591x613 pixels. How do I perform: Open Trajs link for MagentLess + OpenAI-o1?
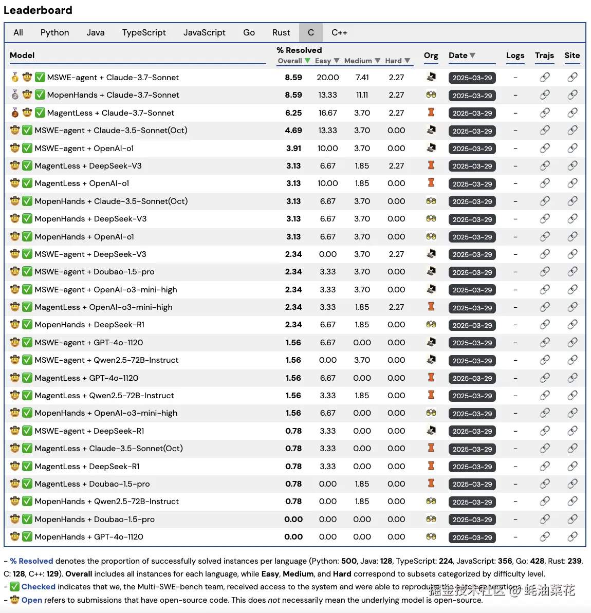545,183
